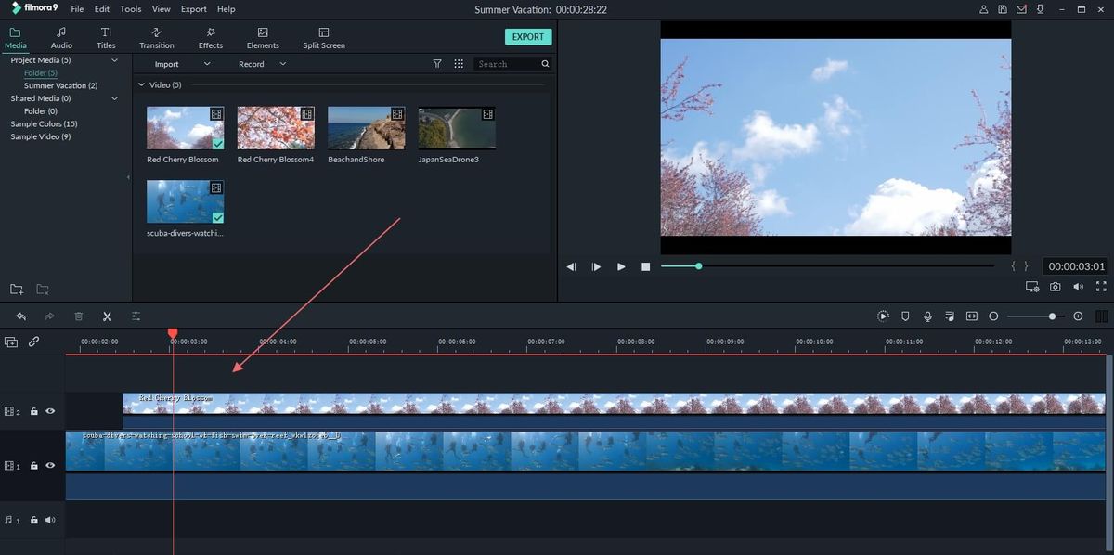Lock video track 1

(33, 466)
